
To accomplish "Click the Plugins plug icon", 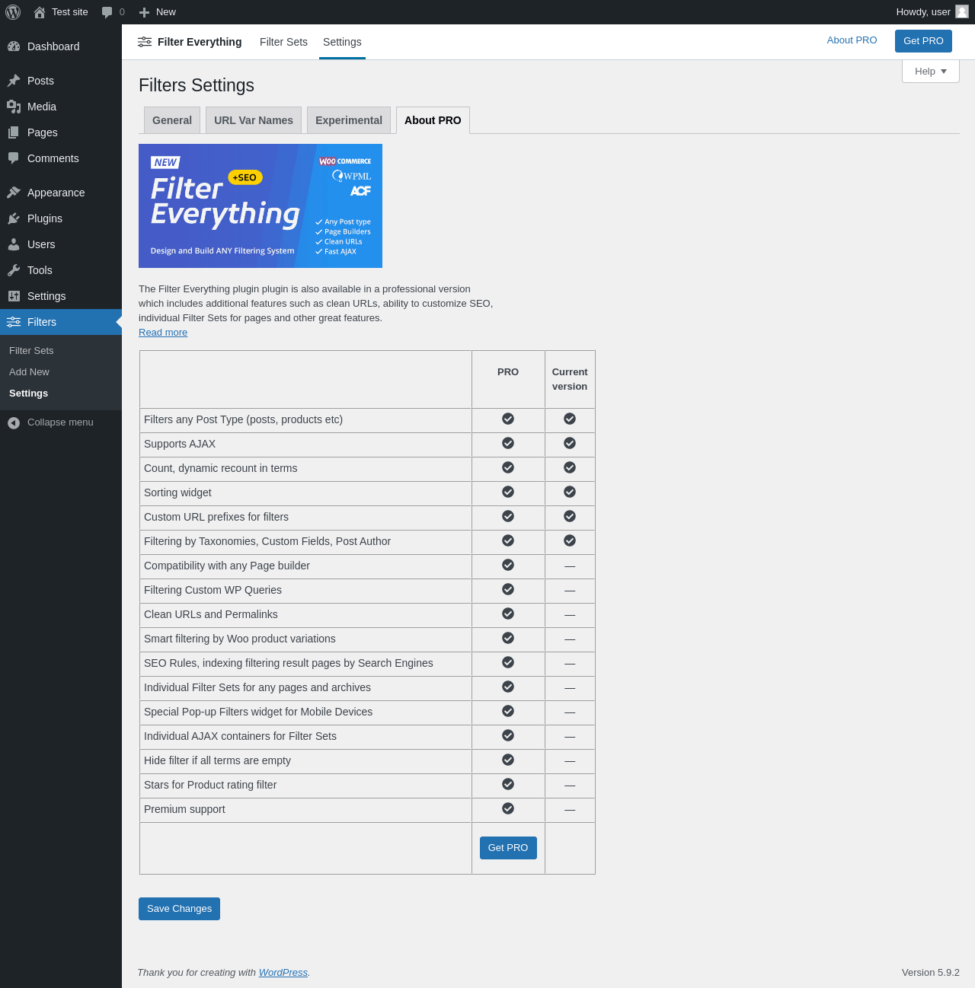I will (14, 218).
